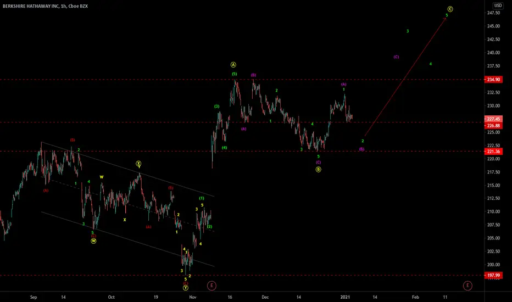Click the green (3) wave label
Viewport: 512px width, 302px height.
pyautogui.click(x=217, y=107)
